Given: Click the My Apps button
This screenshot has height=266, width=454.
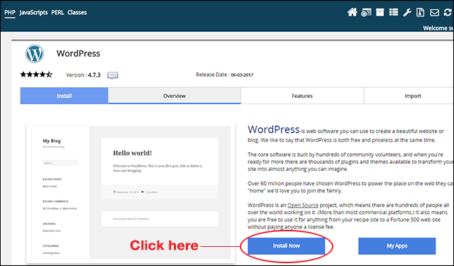Looking at the screenshot, I should click(397, 246).
